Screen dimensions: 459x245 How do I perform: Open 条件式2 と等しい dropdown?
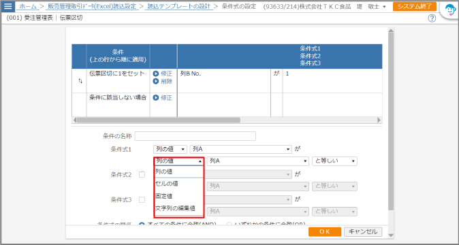click(x=334, y=186)
